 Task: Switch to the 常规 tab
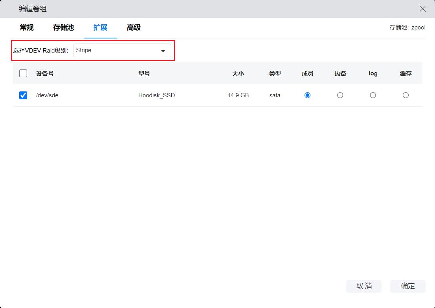[x=27, y=27]
